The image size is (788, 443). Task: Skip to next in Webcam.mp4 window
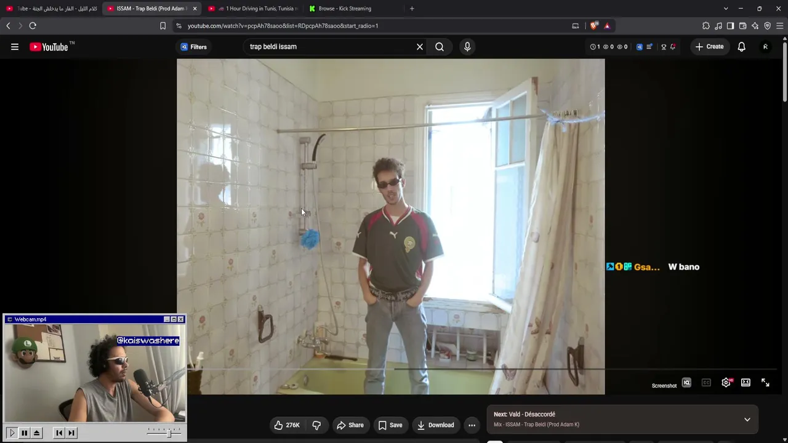pyautogui.click(x=71, y=433)
